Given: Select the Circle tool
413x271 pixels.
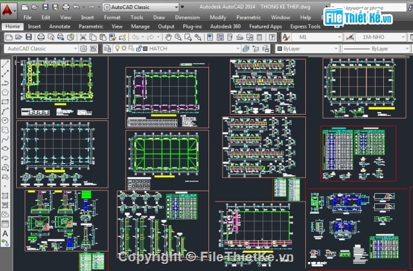Looking at the screenshot, I should coord(5,120).
